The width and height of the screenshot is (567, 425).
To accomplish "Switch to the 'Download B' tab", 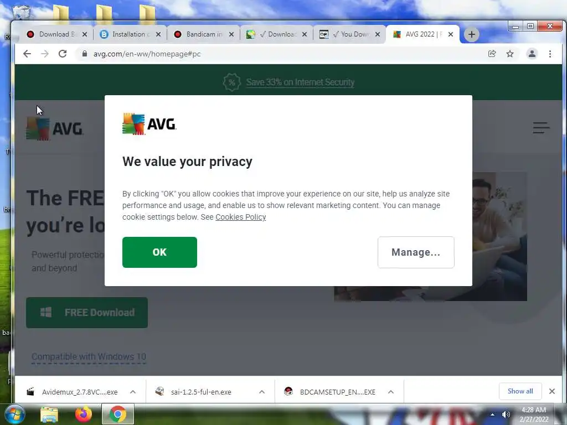I will [56, 34].
